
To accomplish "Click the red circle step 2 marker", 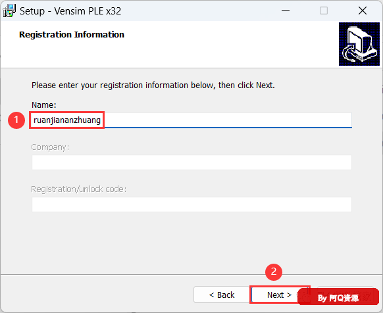I will click(x=274, y=272).
